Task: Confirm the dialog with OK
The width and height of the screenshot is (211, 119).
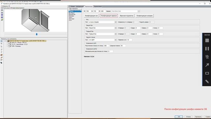Action: (x=179, y=117)
